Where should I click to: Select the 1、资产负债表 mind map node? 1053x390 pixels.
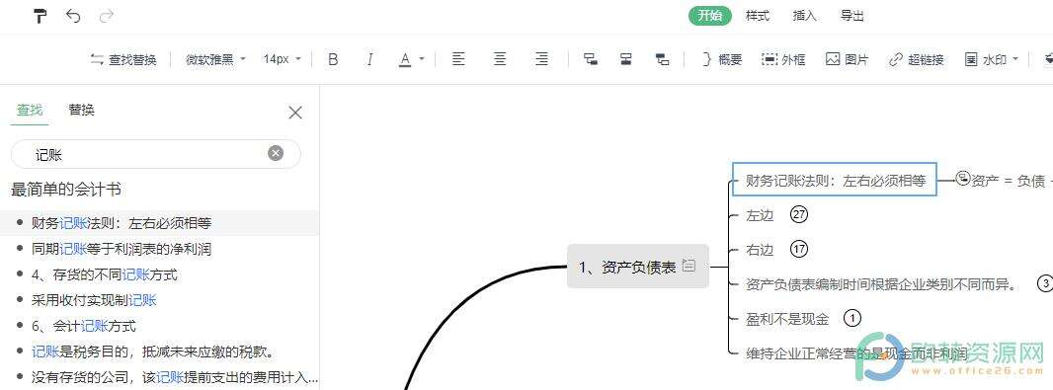pyautogui.click(x=637, y=267)
